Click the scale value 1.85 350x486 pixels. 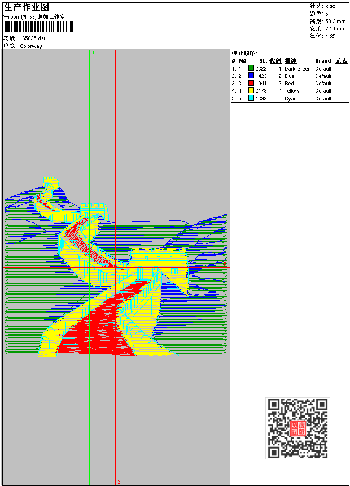pos(330,36)
